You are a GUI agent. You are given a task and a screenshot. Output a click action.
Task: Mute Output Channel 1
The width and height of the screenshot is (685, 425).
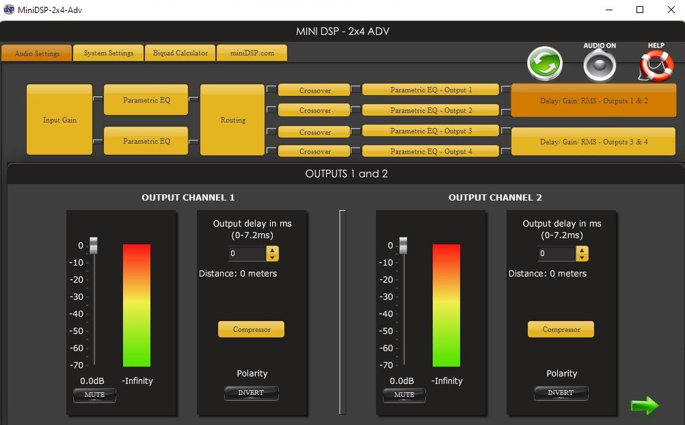(94, 395)
